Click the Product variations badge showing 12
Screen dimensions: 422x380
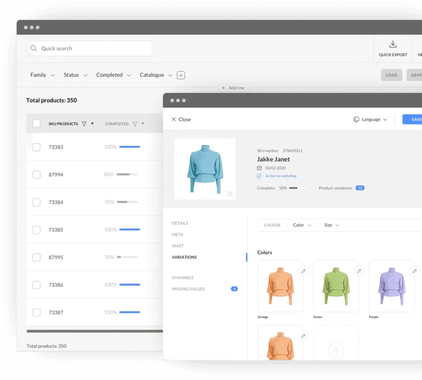tap(360, 188)
